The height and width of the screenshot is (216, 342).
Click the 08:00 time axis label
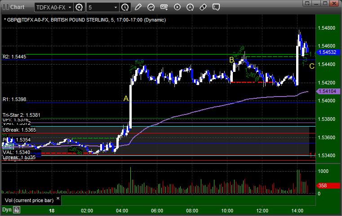pyautogui.click(x=192, y=211)
